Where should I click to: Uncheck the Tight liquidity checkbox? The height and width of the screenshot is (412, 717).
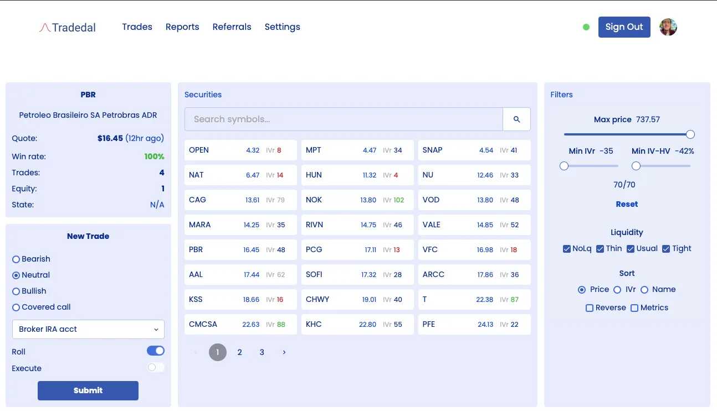click(666, 249)
